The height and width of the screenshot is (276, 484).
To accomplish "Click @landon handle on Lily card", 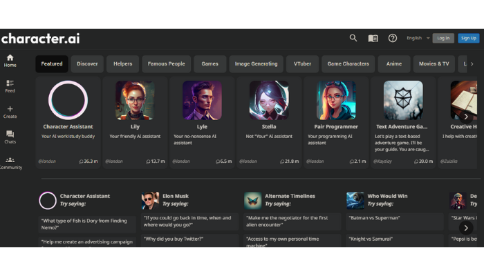I will pyautogui.click(x=114, y=161).
